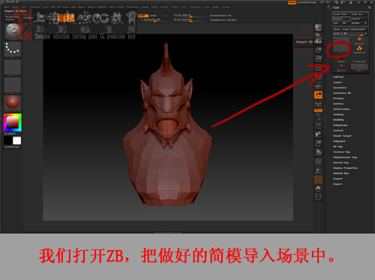The width and height of the screenshot is (375, 280).
Task: Open the Document menu
Action: 34,7
